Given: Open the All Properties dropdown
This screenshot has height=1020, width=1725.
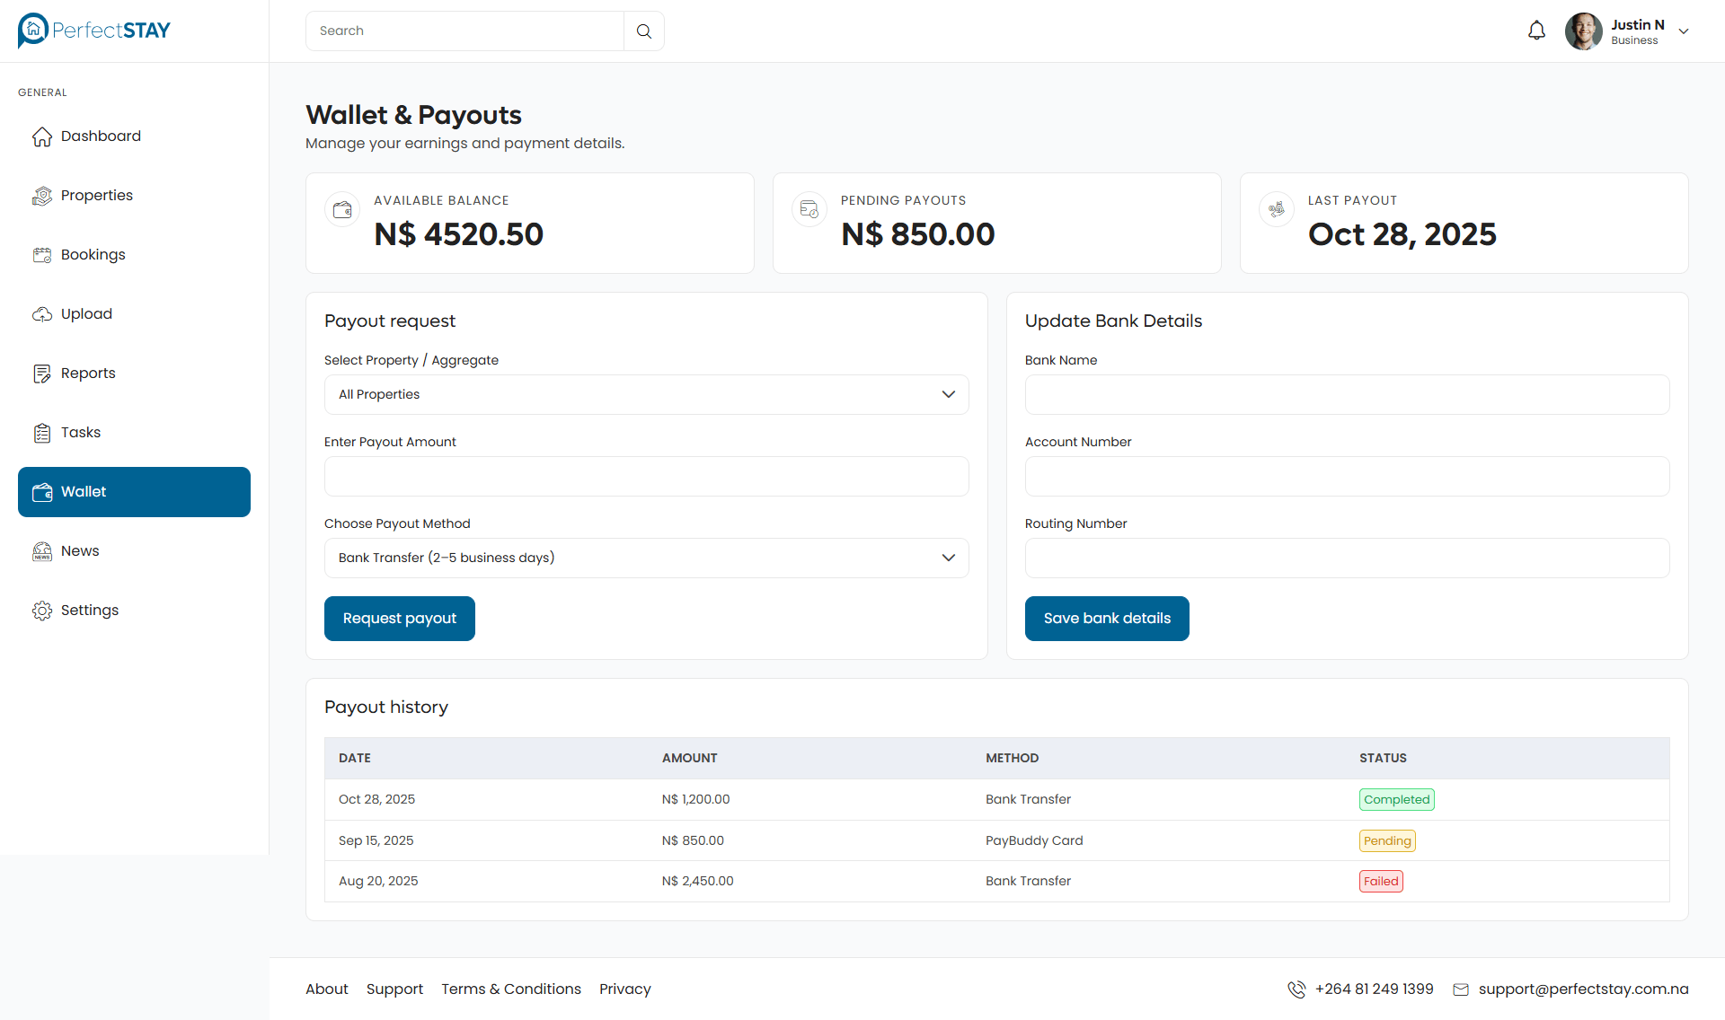Looking at the screenshot, I should 646,394.
